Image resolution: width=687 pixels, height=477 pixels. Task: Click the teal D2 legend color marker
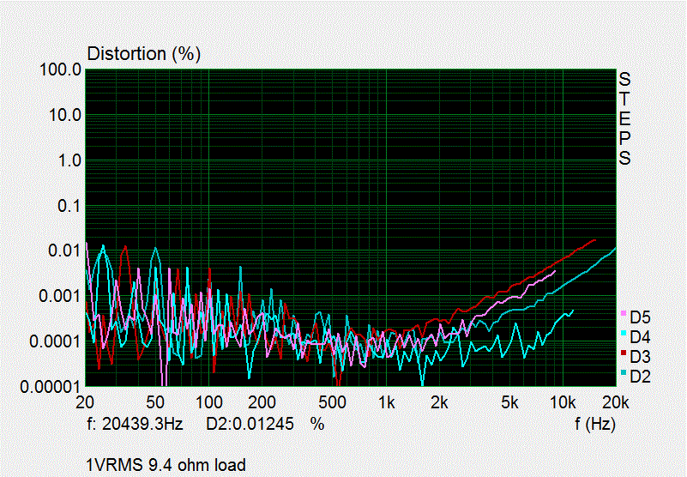(x=624, y=372)
